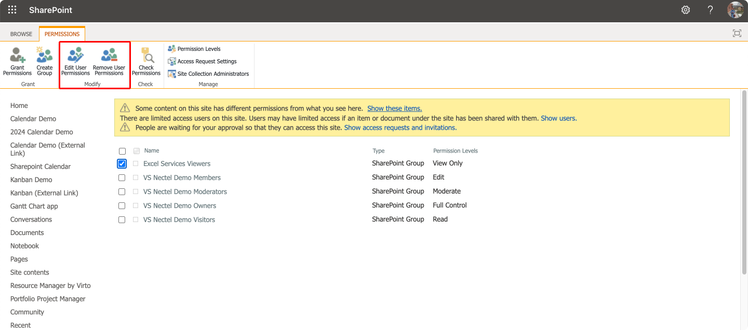Check the VS Nectel Demo Members checkbox
Screen dimensions: 748x330
click(122, 178)
